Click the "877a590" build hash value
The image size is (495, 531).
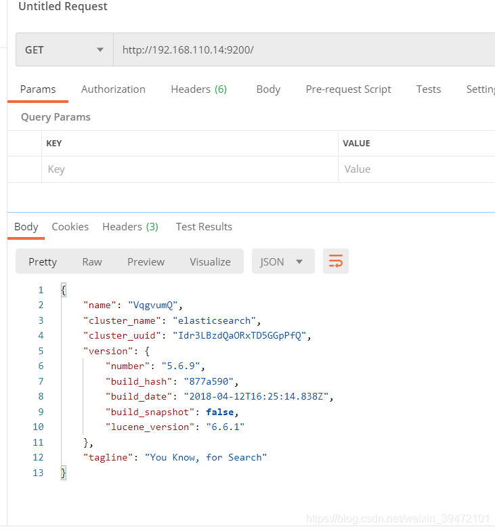tap(209, 382)
